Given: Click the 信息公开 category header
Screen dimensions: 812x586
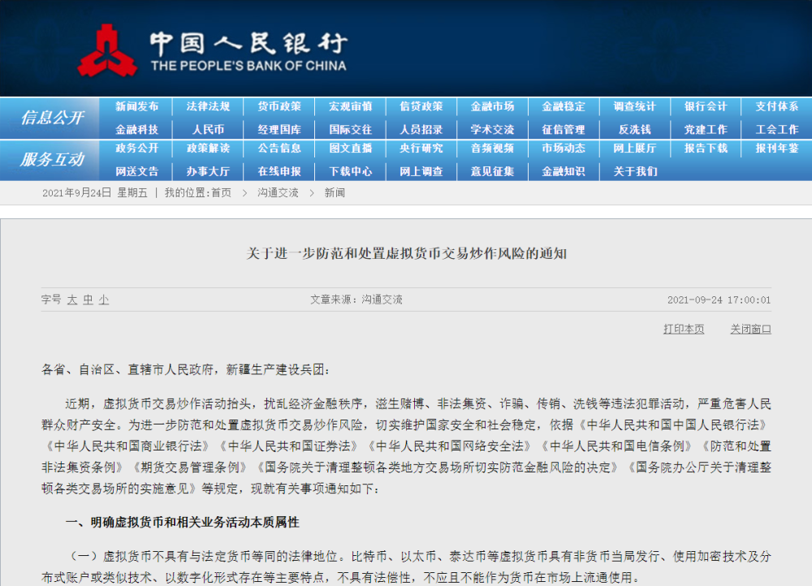Looking at the screenshot, I should click(52, 118).
